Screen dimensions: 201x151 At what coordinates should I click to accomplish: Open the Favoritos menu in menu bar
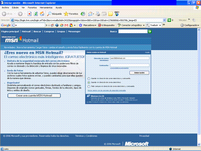tap(32, 7)
